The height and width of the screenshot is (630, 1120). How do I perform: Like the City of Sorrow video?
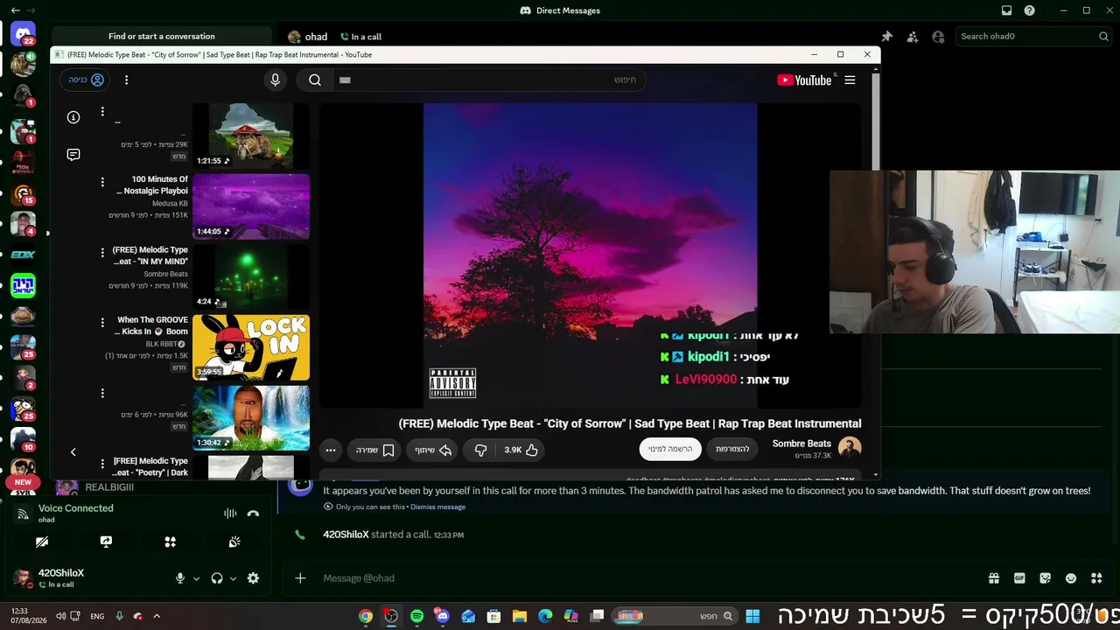click(521, 450)
